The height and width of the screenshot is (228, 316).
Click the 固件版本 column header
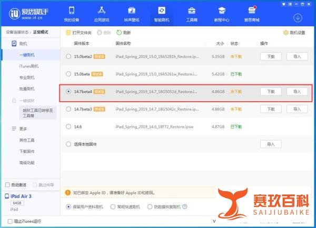click(82, 43)
